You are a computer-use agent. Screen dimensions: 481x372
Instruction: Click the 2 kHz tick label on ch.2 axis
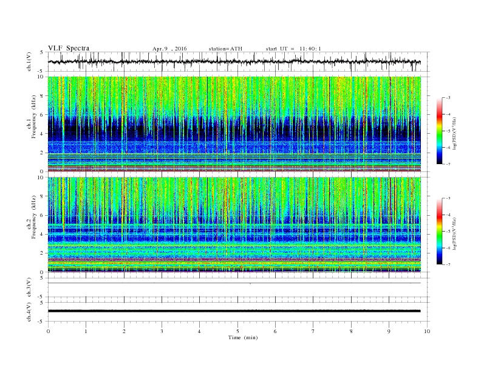coord(42,253)
